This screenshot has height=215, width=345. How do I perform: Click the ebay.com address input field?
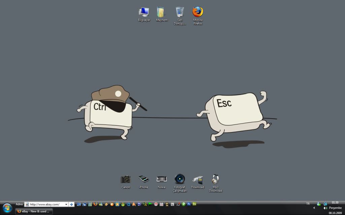pos(45,204)
